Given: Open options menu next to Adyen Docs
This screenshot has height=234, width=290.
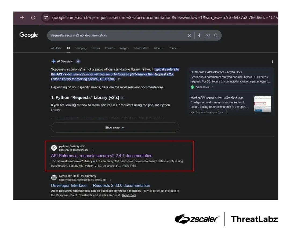Looking at the screenshot, I should click(x=212, y=87).
